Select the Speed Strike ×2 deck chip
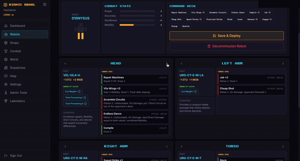This screenshot has width=300, height=161. click(194, 19)
